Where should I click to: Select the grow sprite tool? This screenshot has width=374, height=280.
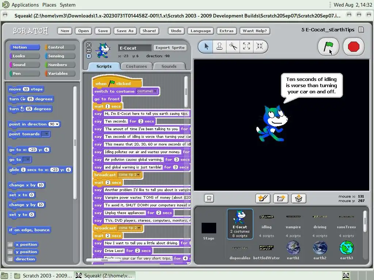tap(247, 46)
